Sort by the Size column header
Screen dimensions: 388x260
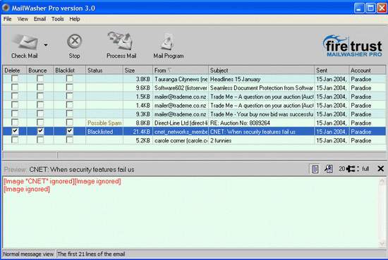138,70
